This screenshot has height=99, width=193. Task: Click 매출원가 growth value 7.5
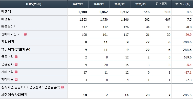click(189, 20)
